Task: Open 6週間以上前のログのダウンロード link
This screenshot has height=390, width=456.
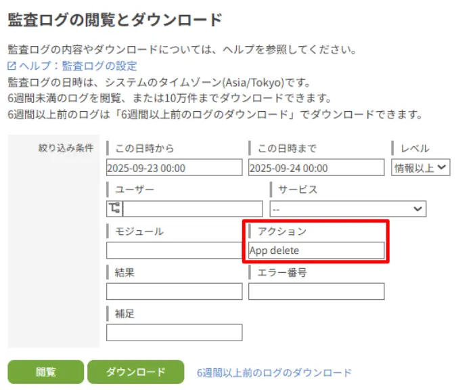Action: click(x=274, y=372)
